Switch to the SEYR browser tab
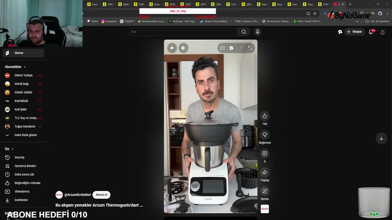The height and width of the screenshot is (220, 392). pyautogui.click(x=201, y=4)
